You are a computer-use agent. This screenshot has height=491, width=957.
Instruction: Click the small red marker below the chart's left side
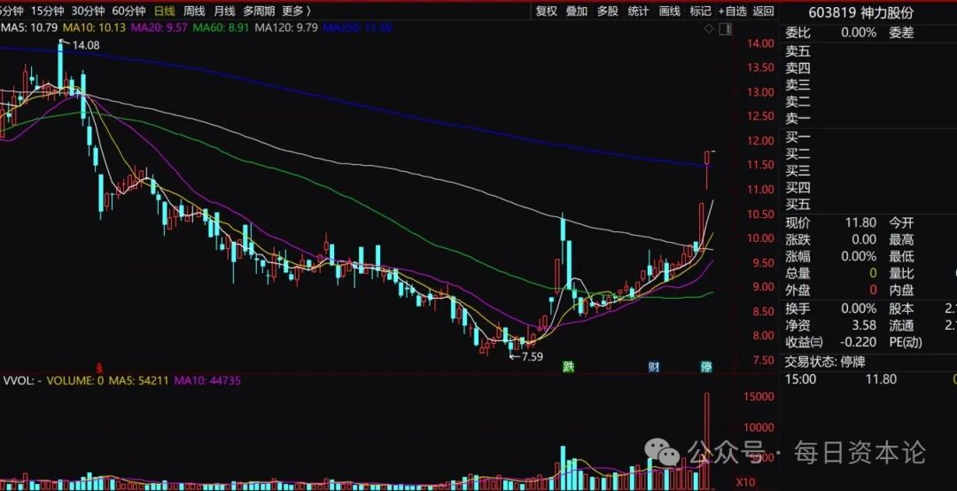coord(100,366)
